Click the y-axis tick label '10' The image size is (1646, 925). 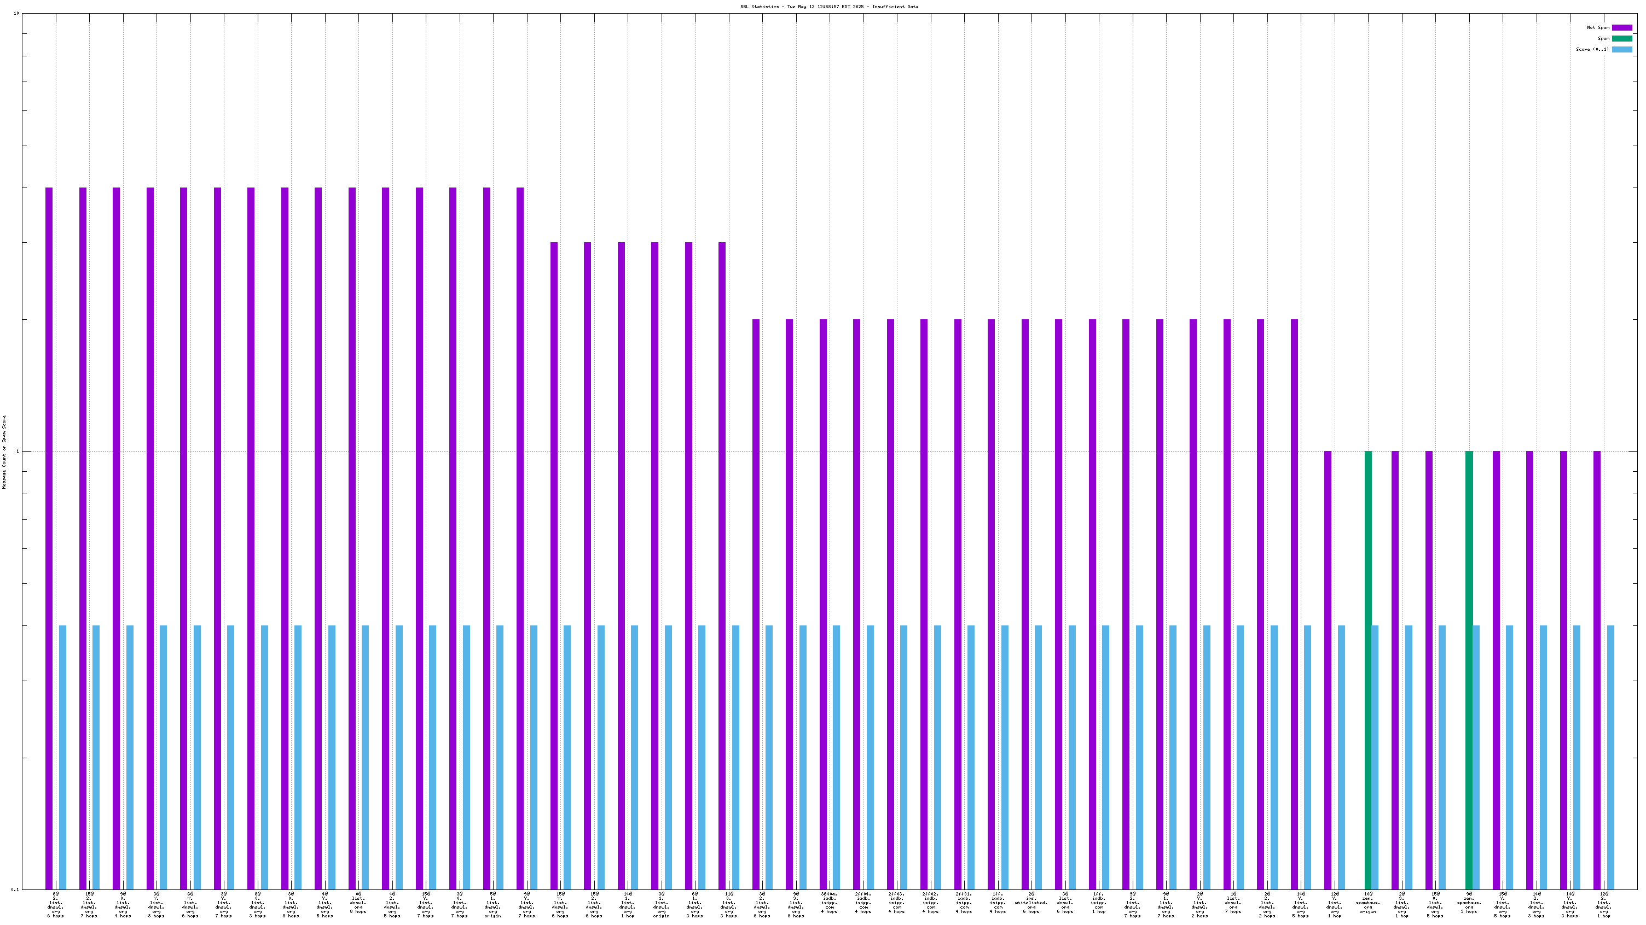(x=16, y=14)
